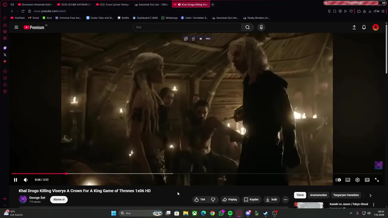Dislike the video with thumbs down
388x218 pixels.
click(213, 200)
